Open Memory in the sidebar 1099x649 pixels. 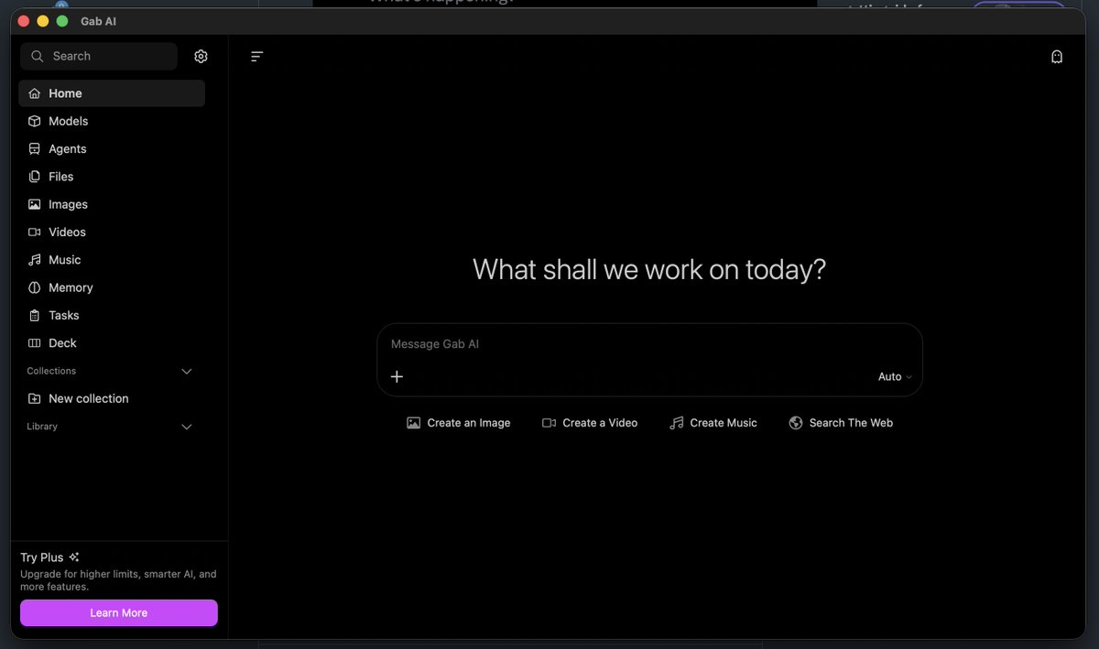pos(112,287)
